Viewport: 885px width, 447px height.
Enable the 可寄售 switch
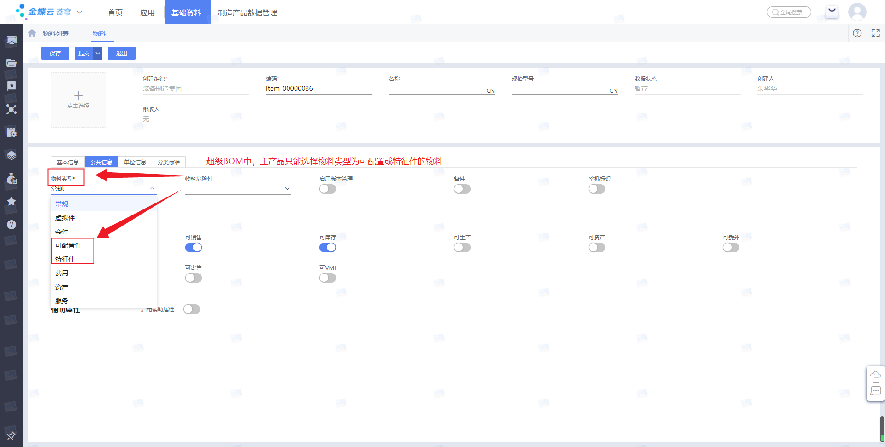(194, 278)
